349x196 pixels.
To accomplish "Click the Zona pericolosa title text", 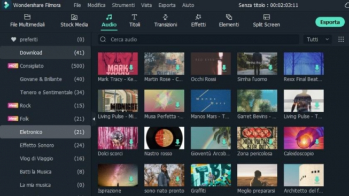I will (254, 153).
